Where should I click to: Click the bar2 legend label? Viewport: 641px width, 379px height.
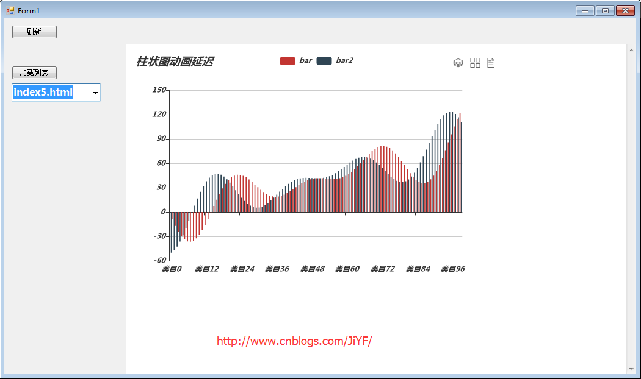pos(344,61)
